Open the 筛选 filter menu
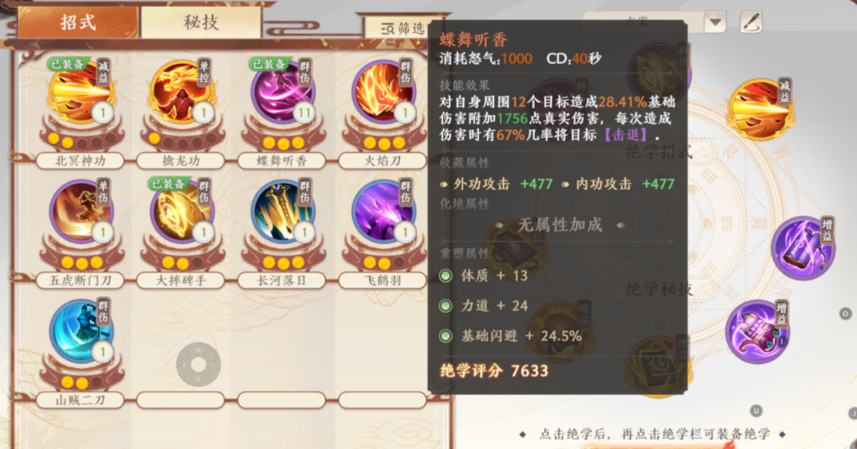This screenshot has width=857, height=449. click(x=397, y=28)
